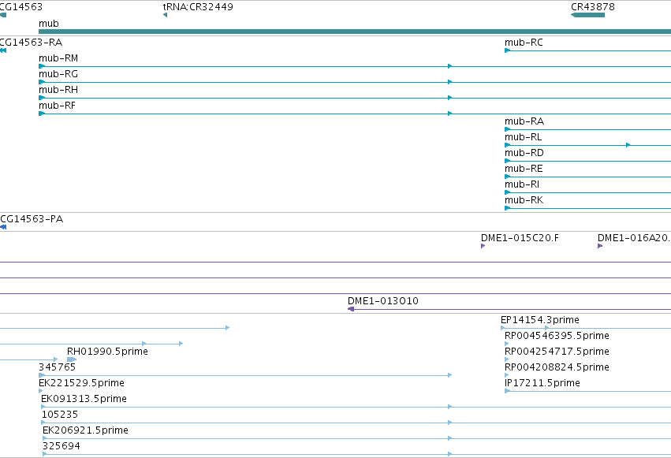Click the EK206921.5prime label
This screenshot has height=458, width=671.
pos(85,430)
